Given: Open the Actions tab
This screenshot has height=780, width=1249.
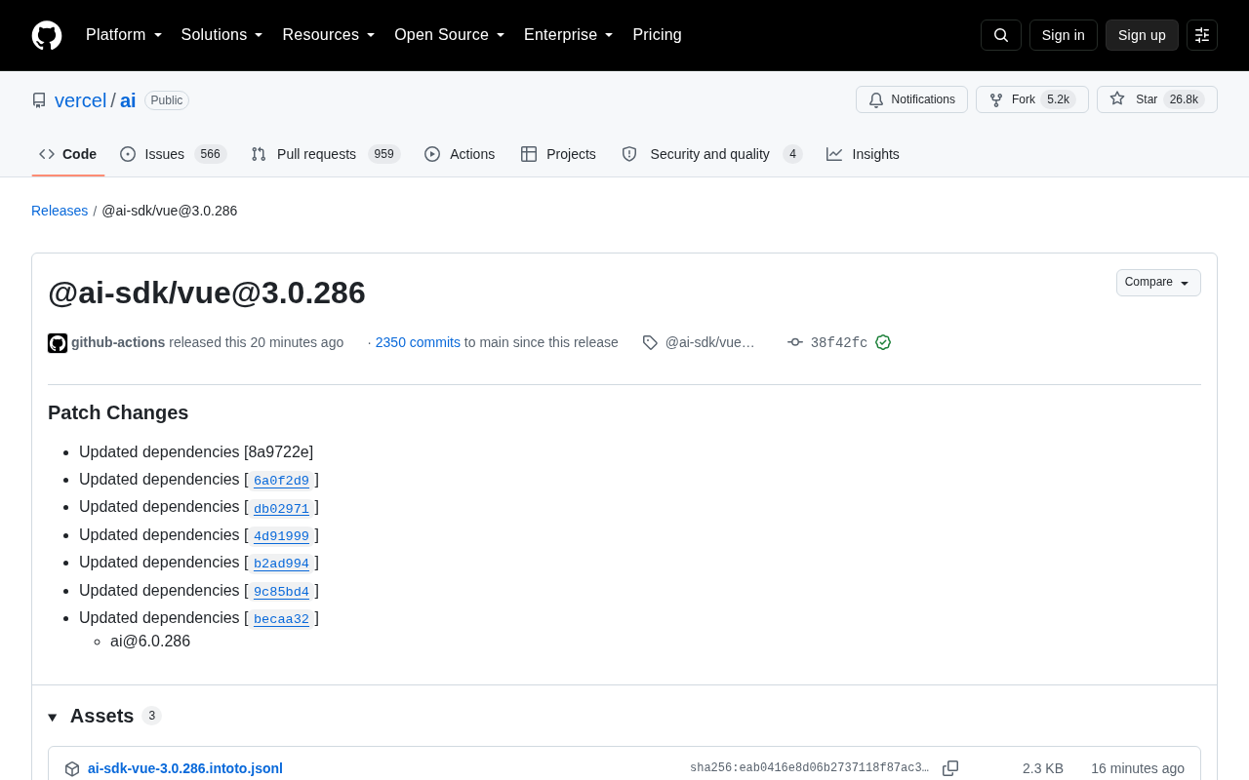Looking at the screenshot, I should (460, 154).
